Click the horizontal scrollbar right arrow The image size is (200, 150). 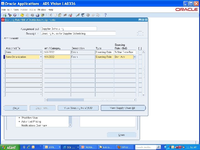(135, 100)
